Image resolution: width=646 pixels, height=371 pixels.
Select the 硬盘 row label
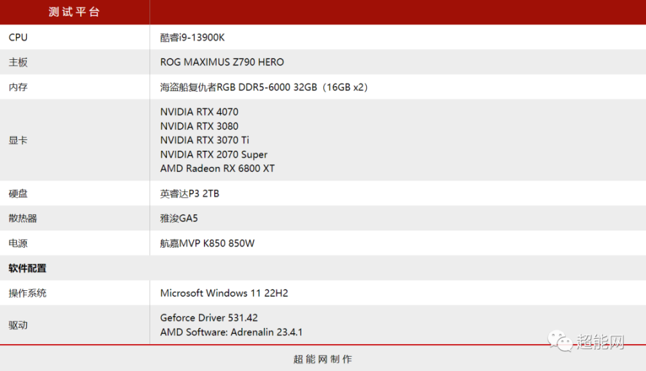[x=18, y=194]
